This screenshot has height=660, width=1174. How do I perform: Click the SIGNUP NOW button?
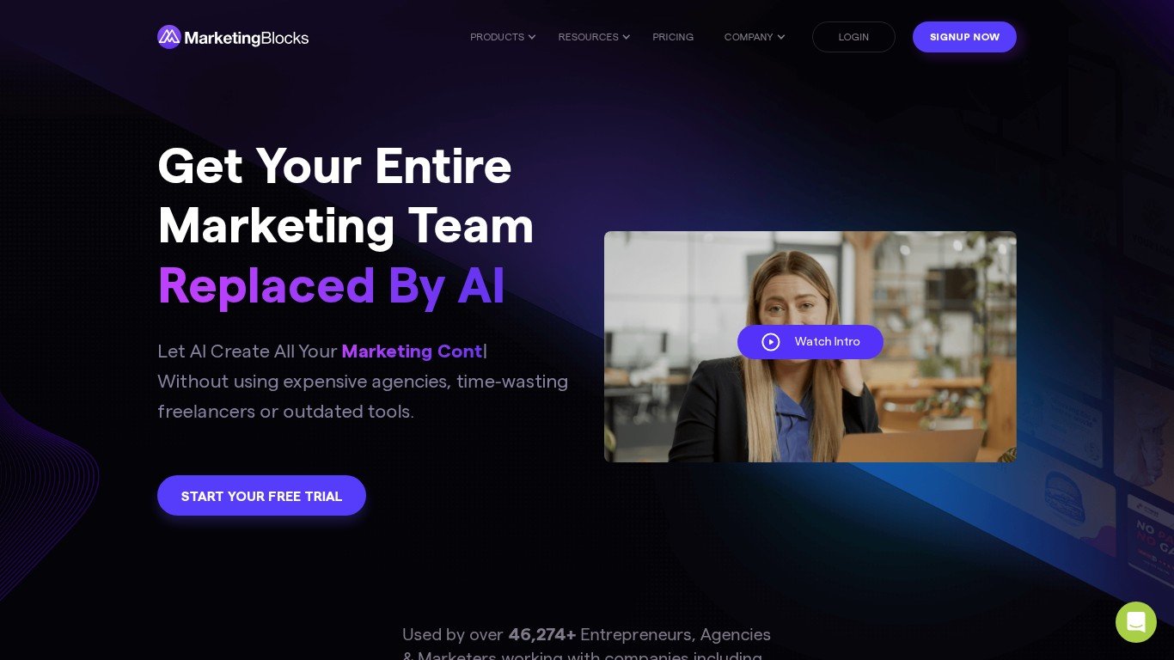[964, 37]
